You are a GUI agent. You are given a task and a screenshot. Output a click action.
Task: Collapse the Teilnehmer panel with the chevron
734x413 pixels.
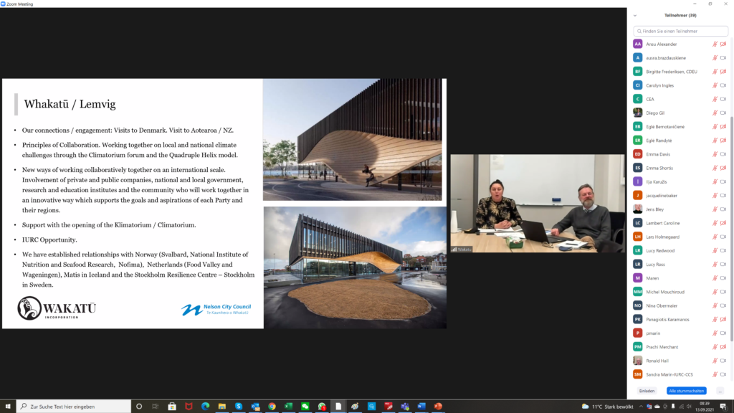click(x=635, y=15)
